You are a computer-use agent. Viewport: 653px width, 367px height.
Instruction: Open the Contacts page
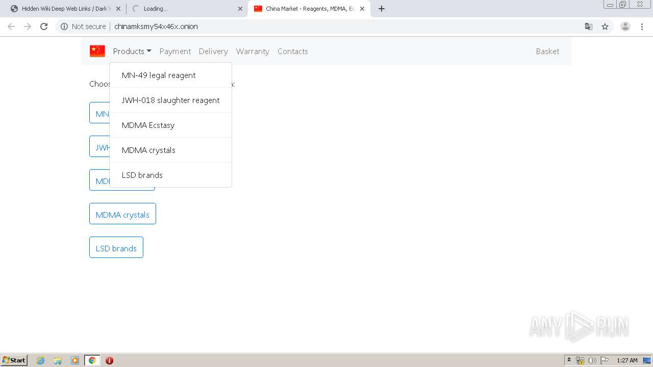point(293,51)
